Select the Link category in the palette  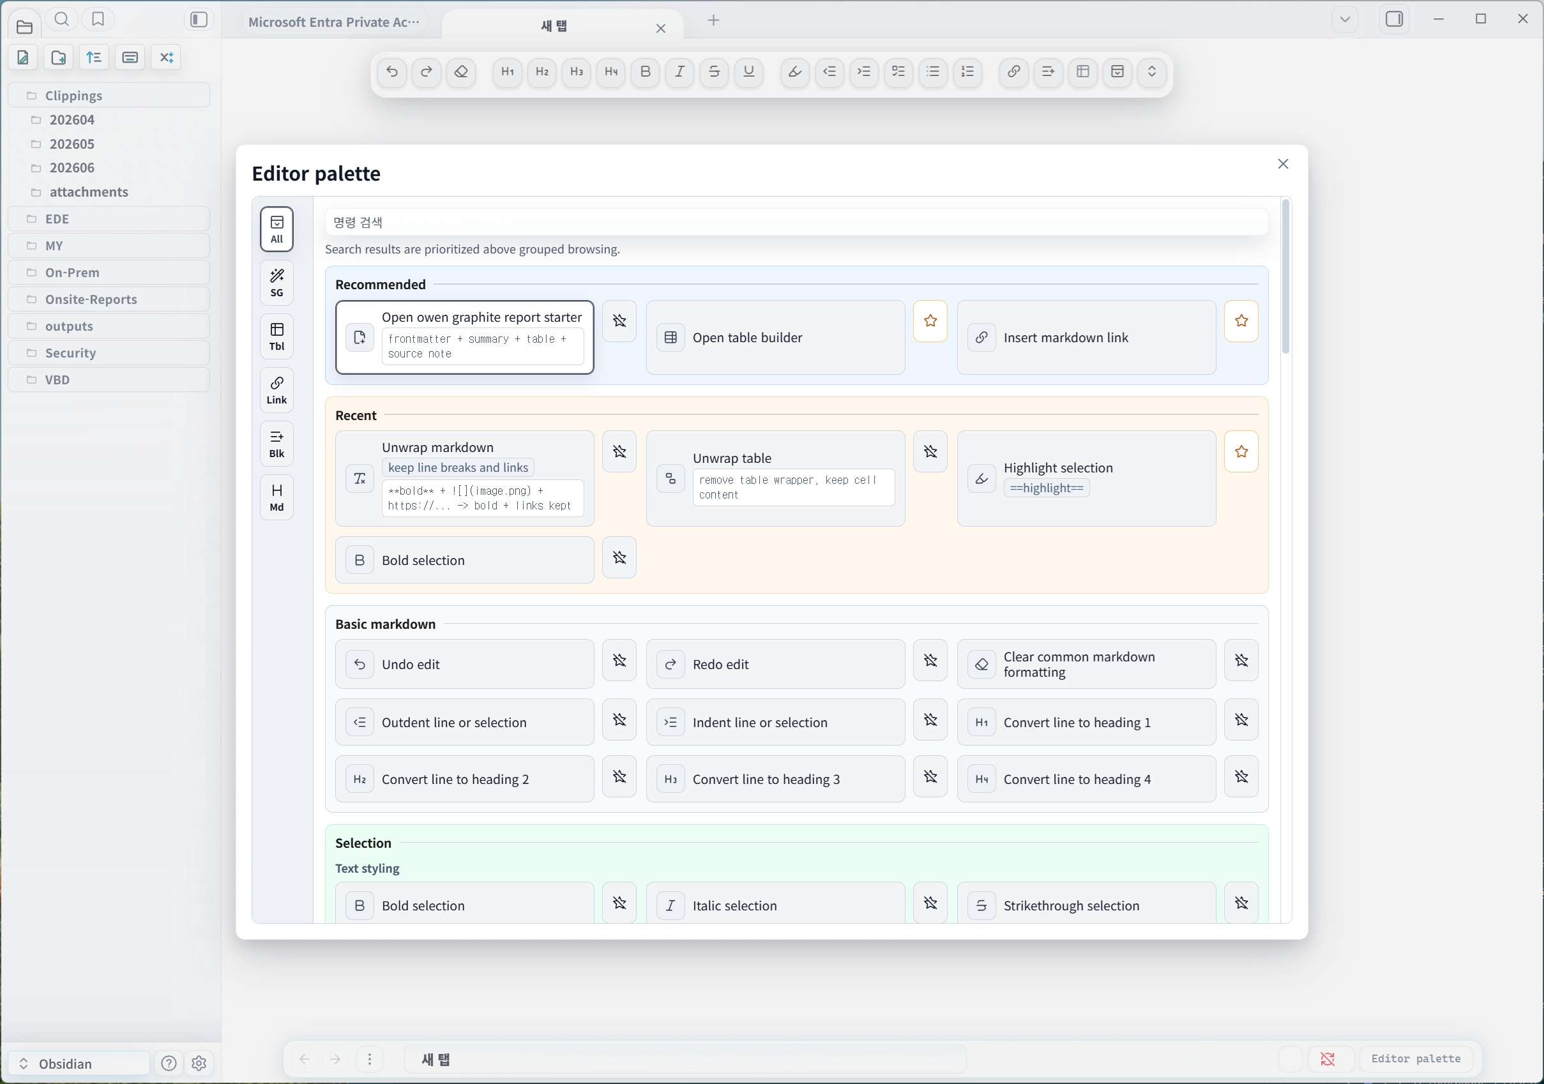click(276, 391)
